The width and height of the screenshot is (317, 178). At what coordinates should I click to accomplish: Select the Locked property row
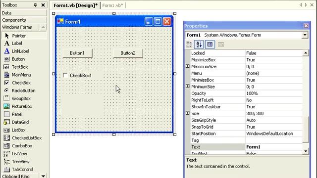click(247, 53)
